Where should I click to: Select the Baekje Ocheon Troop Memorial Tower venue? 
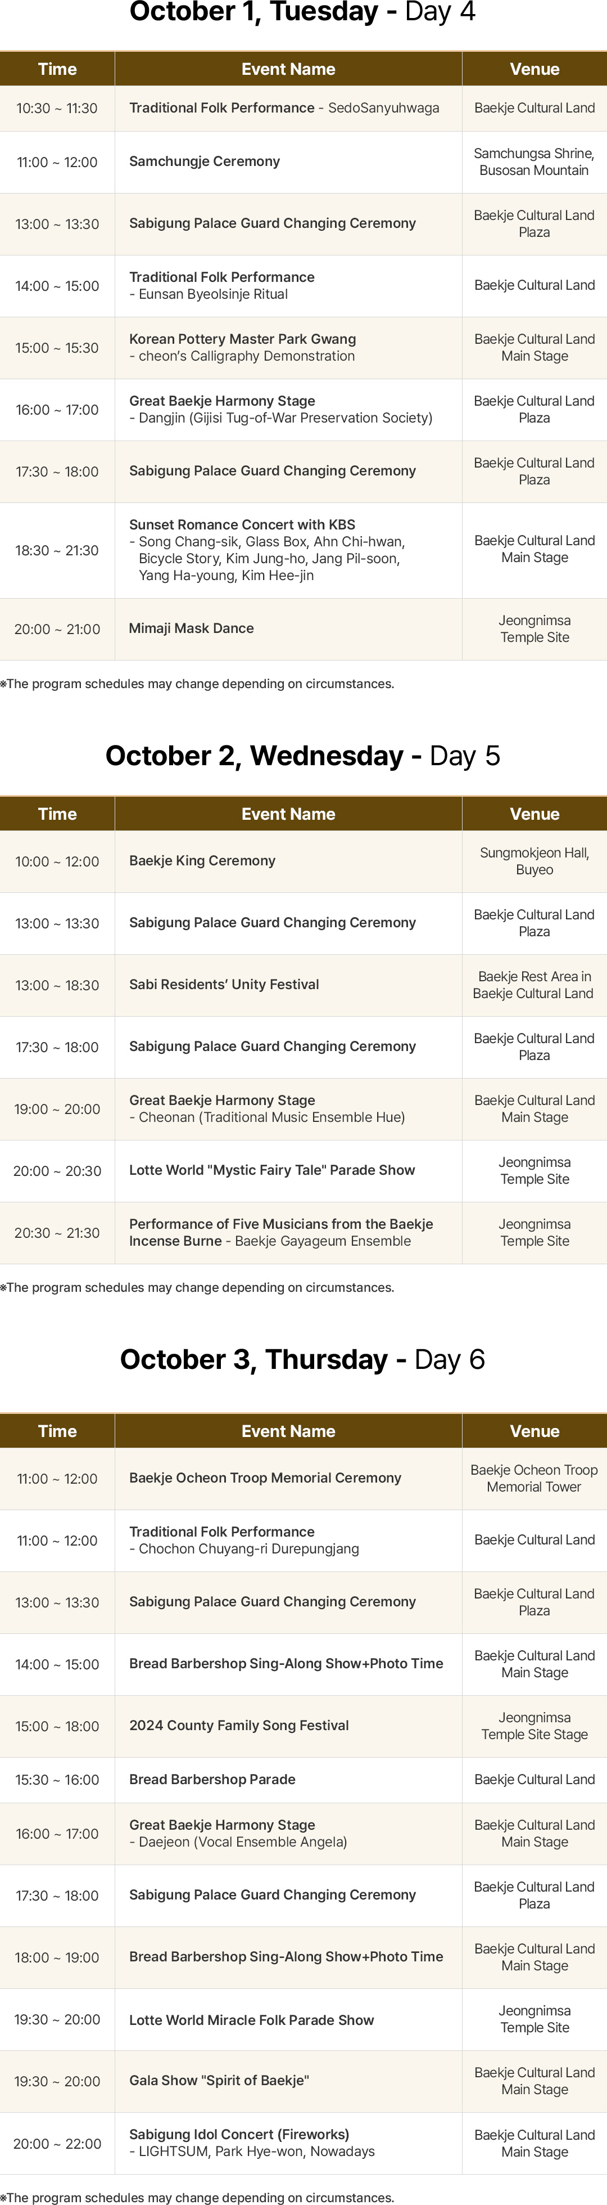coord(534,1478)
